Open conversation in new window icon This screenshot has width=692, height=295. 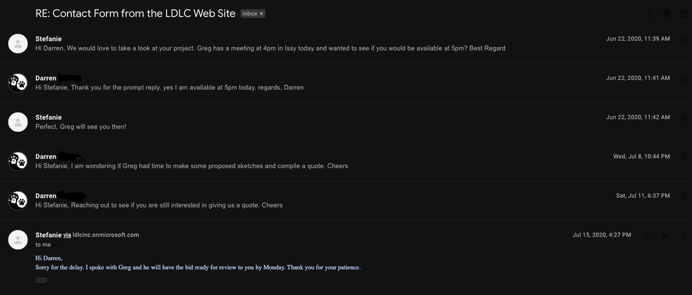(684, 13)
